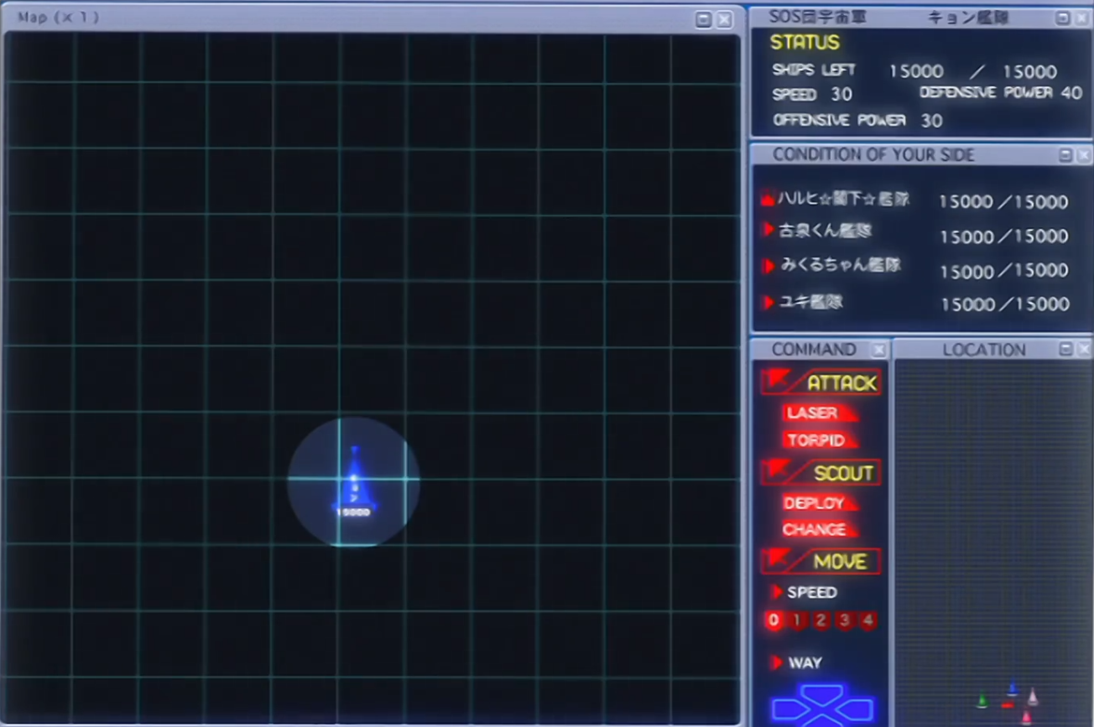
Task: Close the COMMAND window
Action: [878, 350]
